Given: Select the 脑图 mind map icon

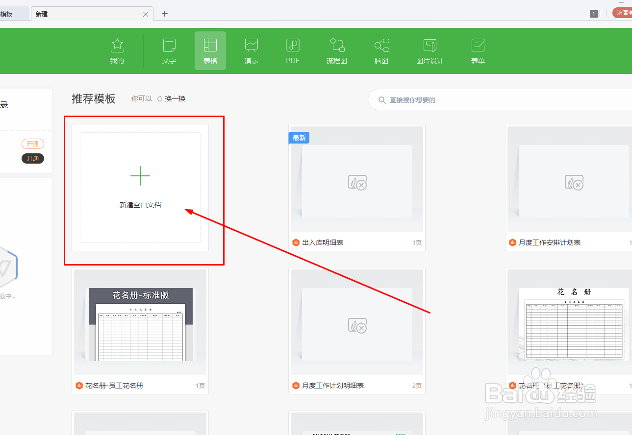Looking at the screenshot, I should (381, 46).
